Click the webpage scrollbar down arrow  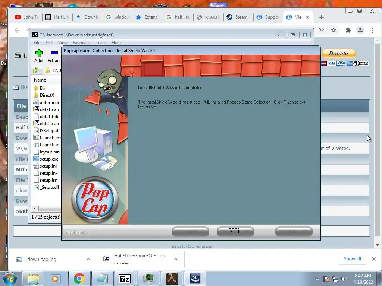[377, 245]
